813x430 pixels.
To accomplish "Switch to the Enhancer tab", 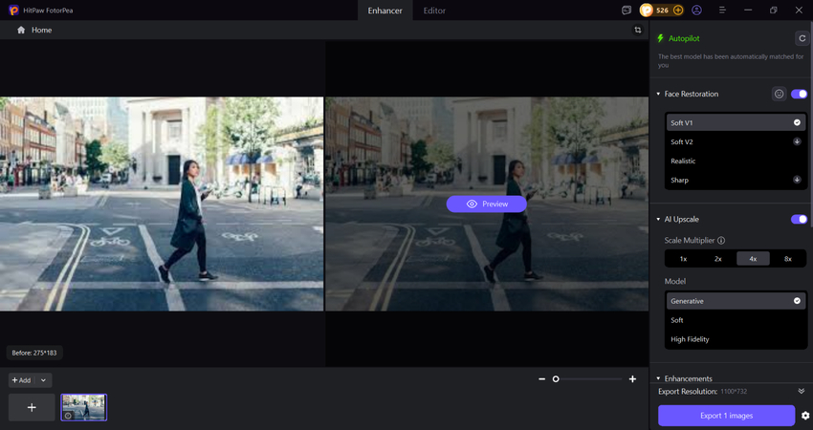I will coord(385,11).
